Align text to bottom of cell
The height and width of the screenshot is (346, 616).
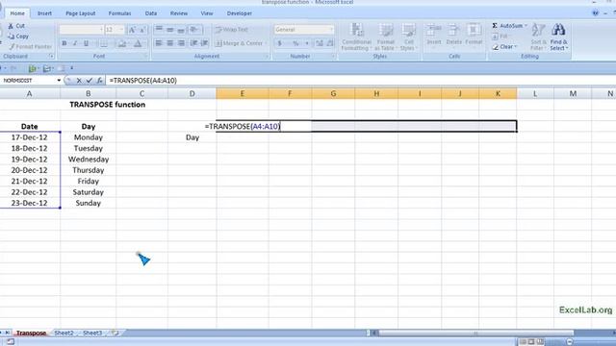pyautogui.click(x=181, y=30)
